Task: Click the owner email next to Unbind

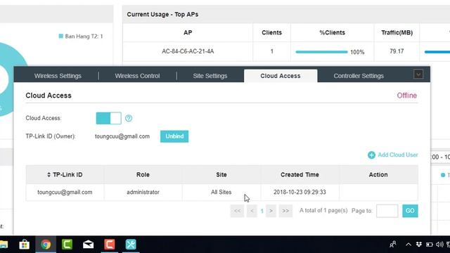Action: click(122, 136)
